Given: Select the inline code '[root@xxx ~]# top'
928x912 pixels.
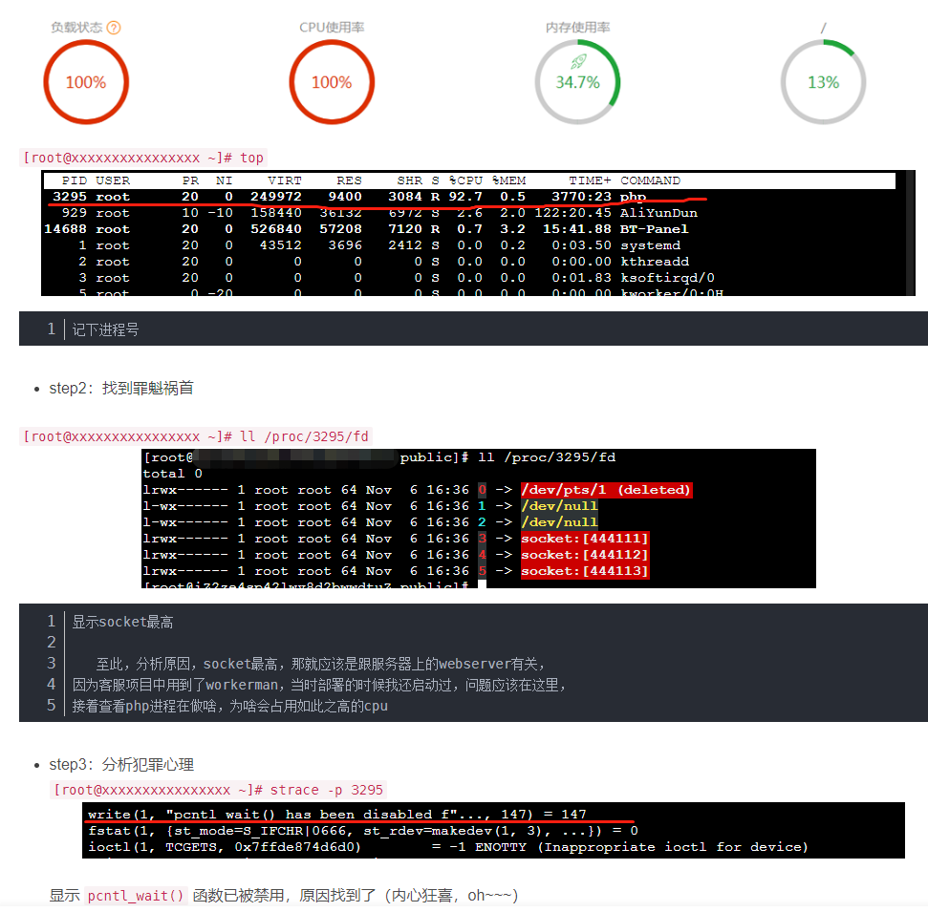Looking at the screenshot, I should (x=143, y=158).
